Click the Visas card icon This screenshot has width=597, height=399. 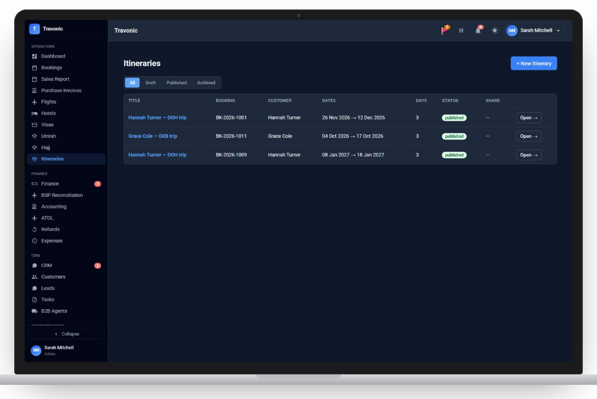pyautogui.click(x=35, y=124)
